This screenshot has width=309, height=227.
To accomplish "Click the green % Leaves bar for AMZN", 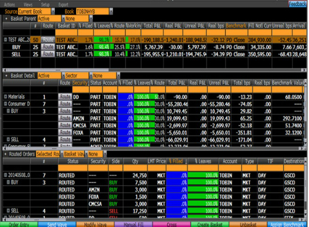I will coord(142,118).
